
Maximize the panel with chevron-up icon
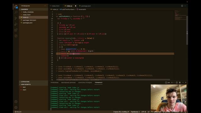click(183, 83)
